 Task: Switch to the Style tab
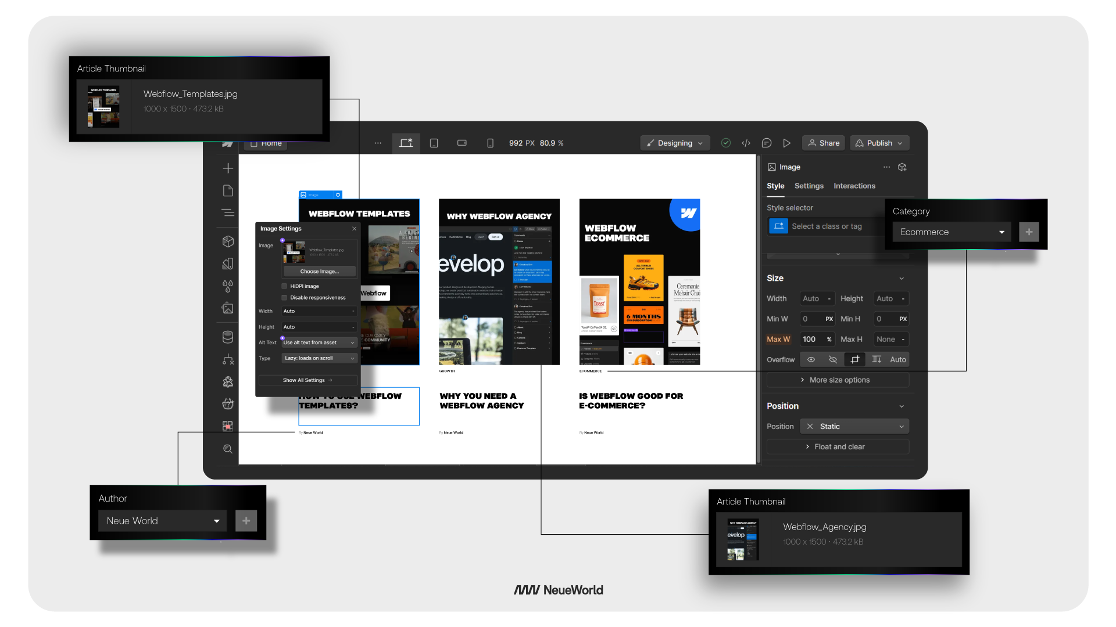pyautogui.click(x=775, y=186)
